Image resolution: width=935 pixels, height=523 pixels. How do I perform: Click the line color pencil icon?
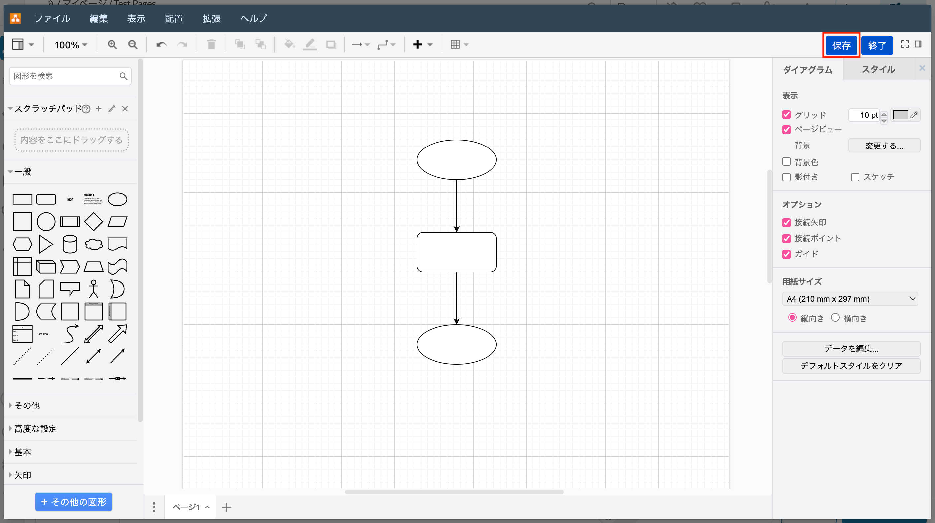[310, 44]
